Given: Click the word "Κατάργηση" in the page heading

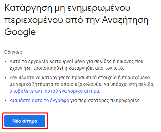Looking at the screenshot, I should (x=28, y=8).
